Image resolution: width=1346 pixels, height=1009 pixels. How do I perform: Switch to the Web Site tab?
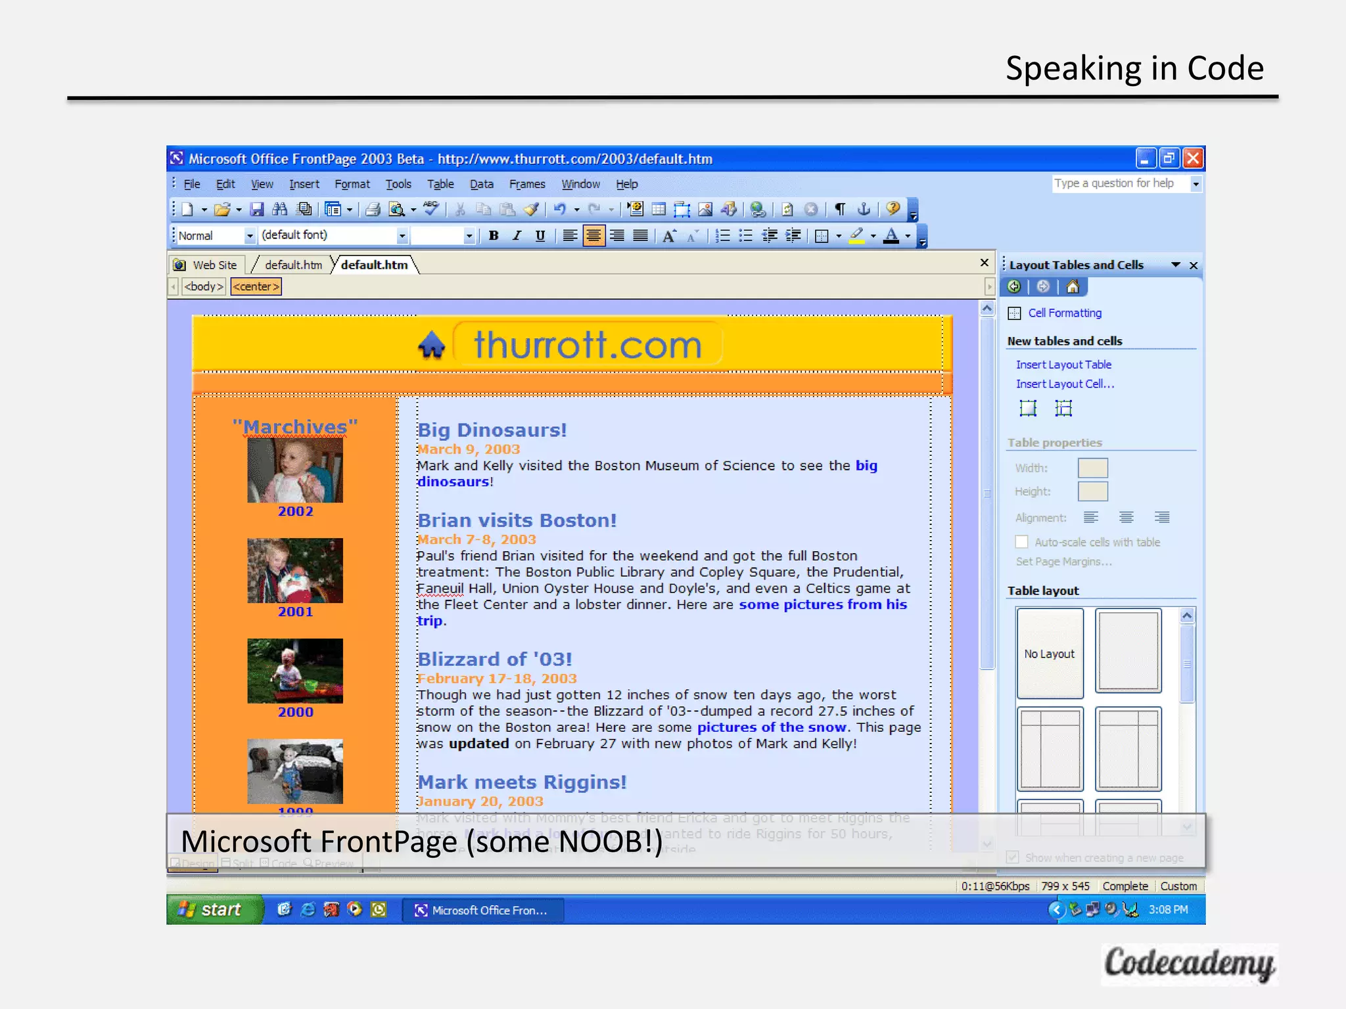pyautogui.click(x=206, y=265)
